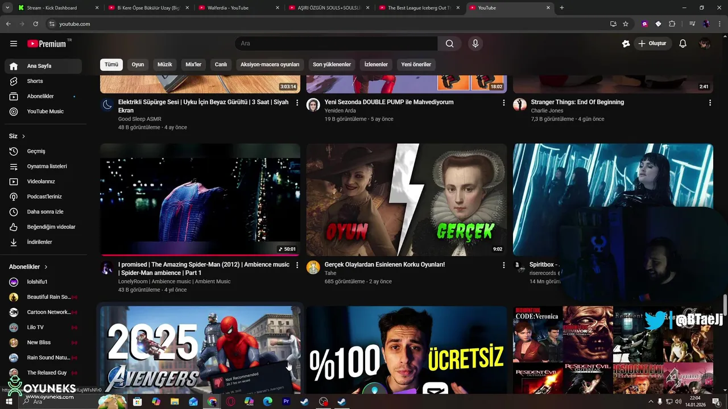
Task: Select the Tümü filter chip
Action: 111,64
